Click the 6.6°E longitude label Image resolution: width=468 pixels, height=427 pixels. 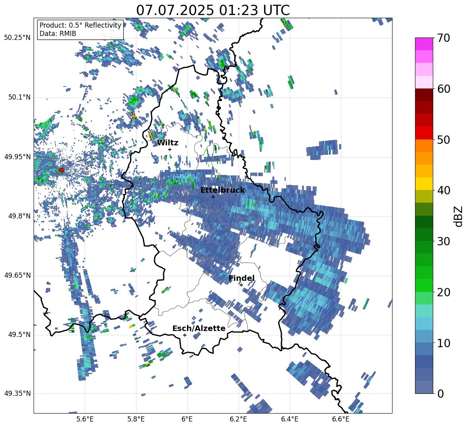pyautogui.click(x=341, y=419)
